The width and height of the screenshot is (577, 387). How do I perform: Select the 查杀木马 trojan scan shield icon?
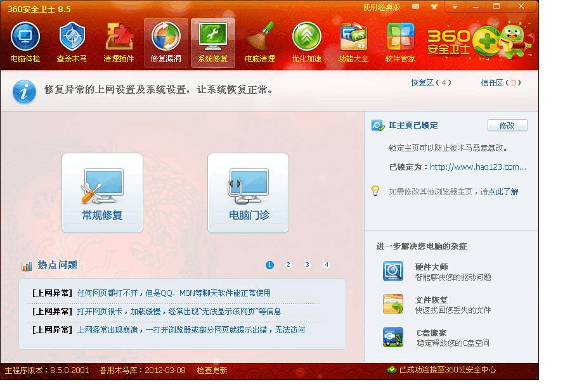pos(72,42)
